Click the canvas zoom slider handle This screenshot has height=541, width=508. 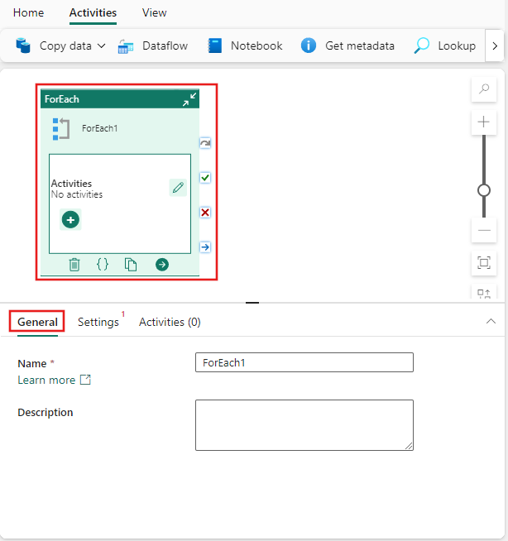pos(484,190)
